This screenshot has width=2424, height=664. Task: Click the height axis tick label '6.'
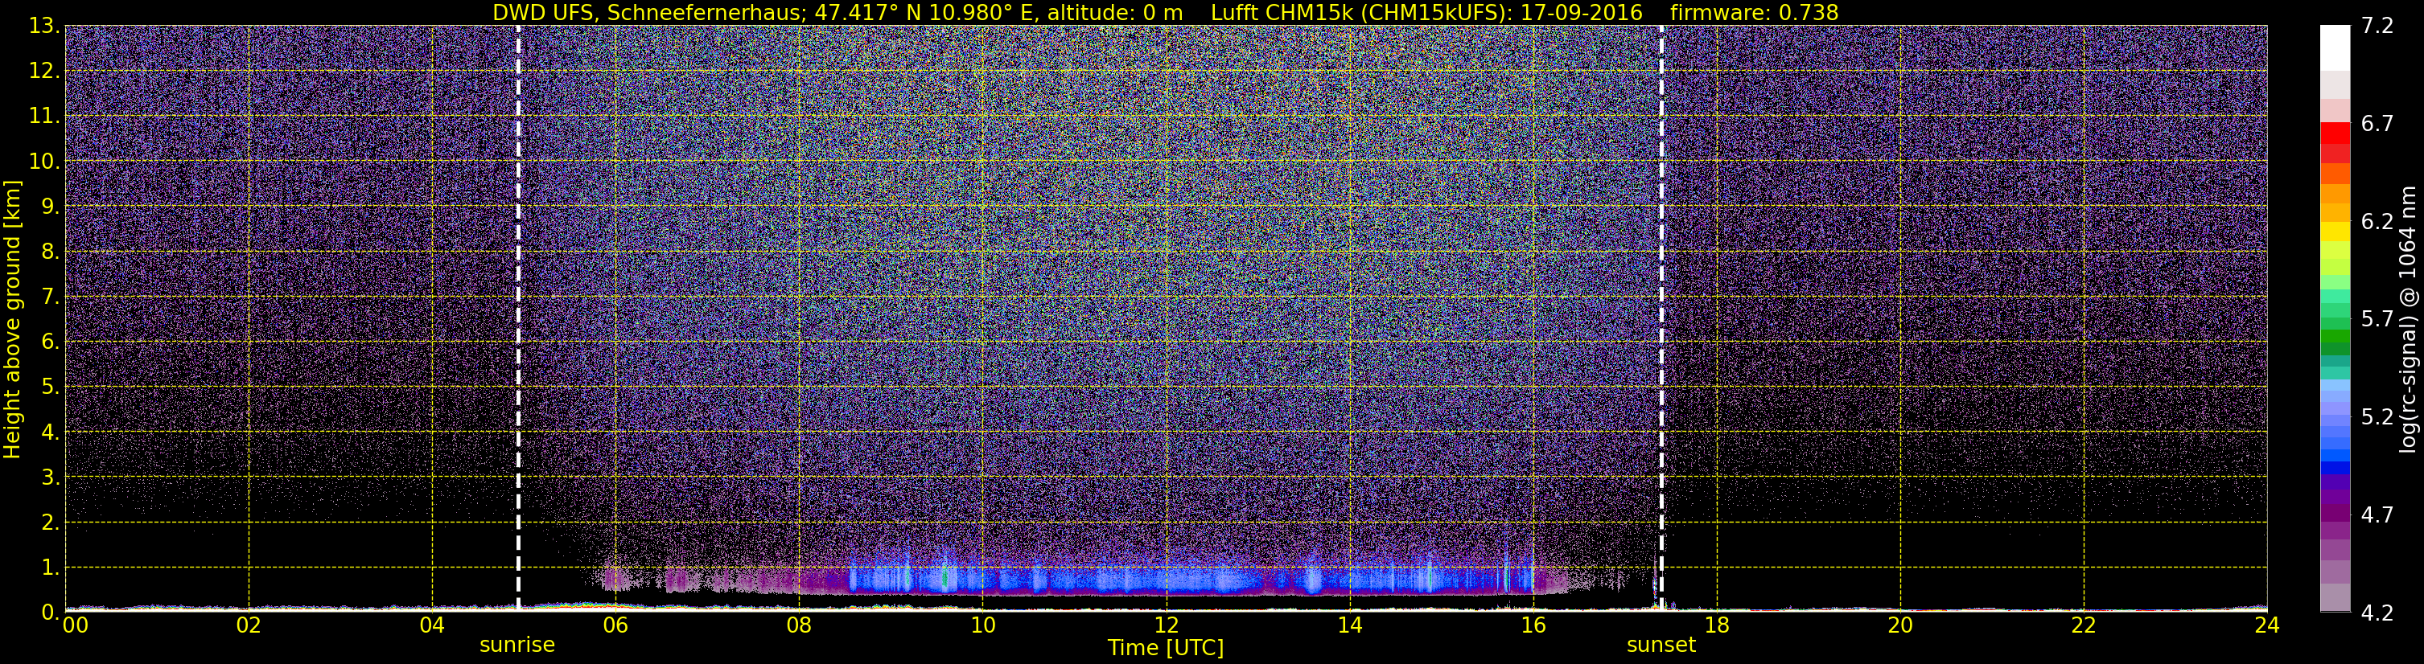click(51, 342)
